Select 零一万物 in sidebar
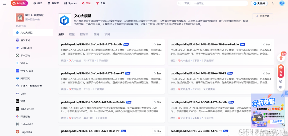The height and width of the screenshot is (136, 288). pyautogui.click(x=33, y=55)
